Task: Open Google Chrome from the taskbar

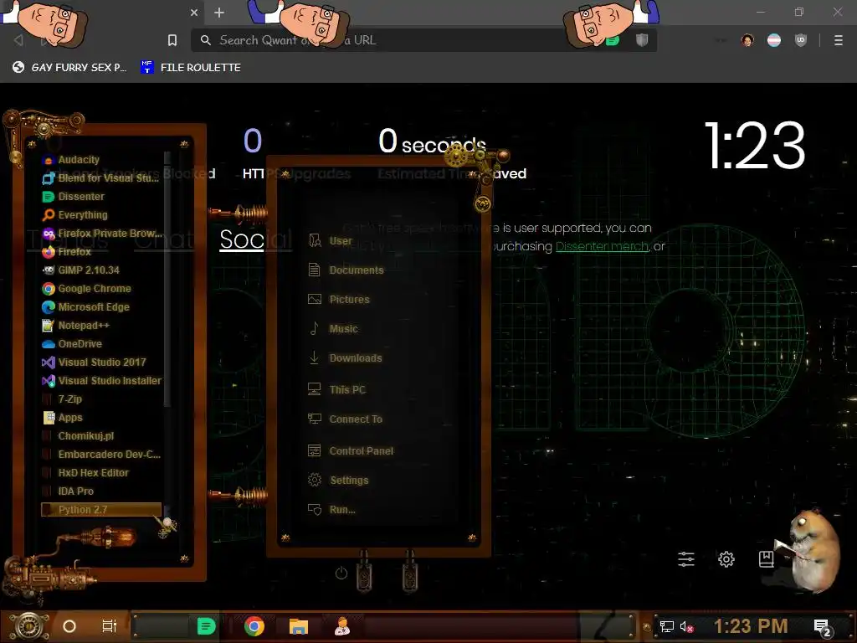Action: (x=254, y=626)
